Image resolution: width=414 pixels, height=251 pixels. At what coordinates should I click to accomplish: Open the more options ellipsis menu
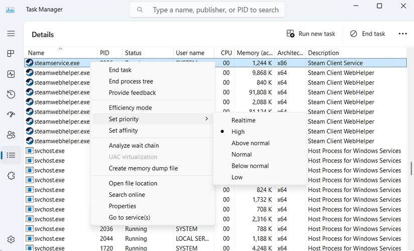(402, 34)
